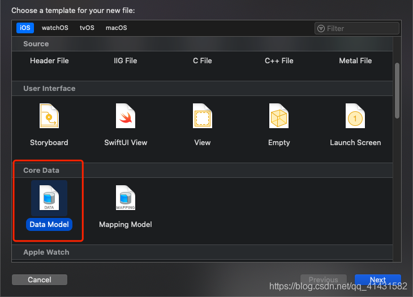Select the Storyboard template icon

coord(49,116)
